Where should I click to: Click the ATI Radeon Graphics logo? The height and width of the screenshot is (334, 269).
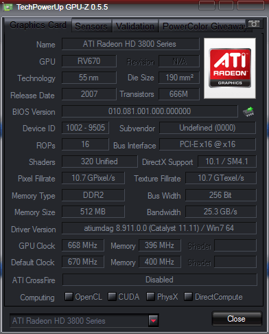tap(230, 68)
